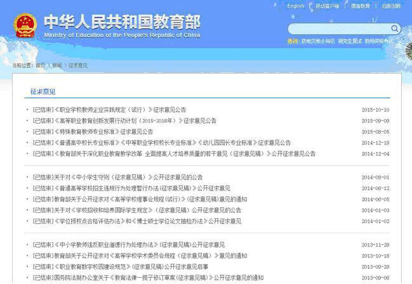This screenshot has height=284, width=412.
Task: Click the search magnifier icon
Action: point(395,29)
